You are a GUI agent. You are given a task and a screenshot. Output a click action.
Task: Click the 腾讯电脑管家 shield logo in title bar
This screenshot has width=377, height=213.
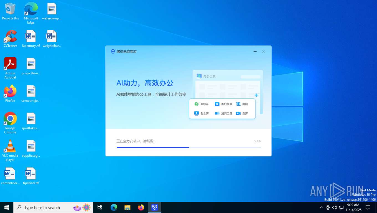pos(113,52)
